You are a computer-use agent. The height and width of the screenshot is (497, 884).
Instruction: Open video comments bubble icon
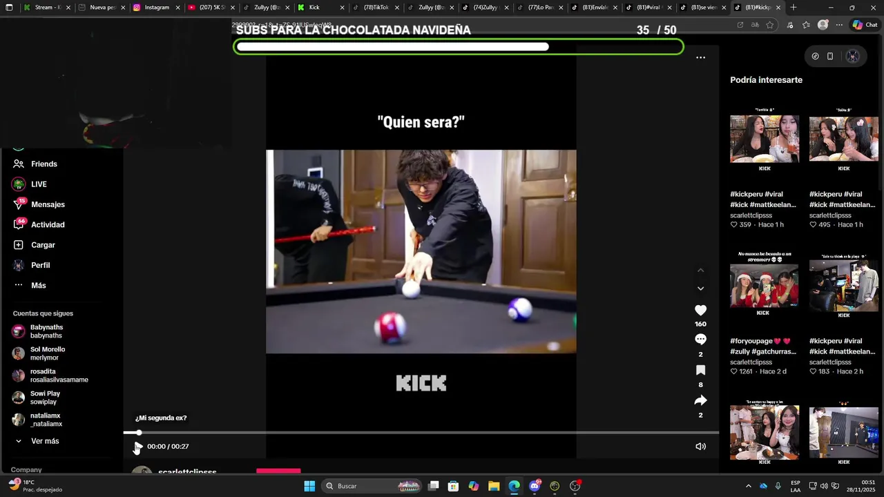tap(700, 340)
